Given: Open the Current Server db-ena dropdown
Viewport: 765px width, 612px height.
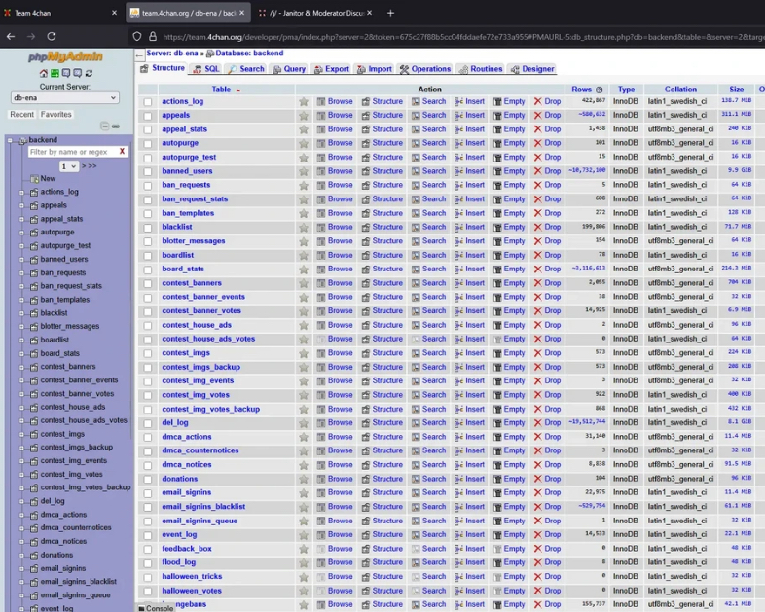Looking at the screenshot, I should pos(65,98).
